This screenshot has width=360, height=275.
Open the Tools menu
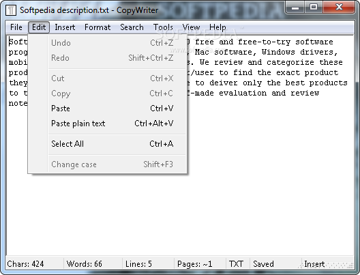tap(163, 27)
